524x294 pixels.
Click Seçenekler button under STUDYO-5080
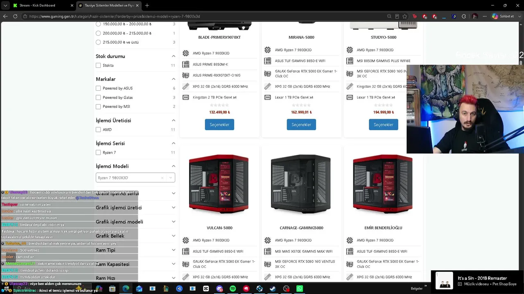click(x=383, y=125)
